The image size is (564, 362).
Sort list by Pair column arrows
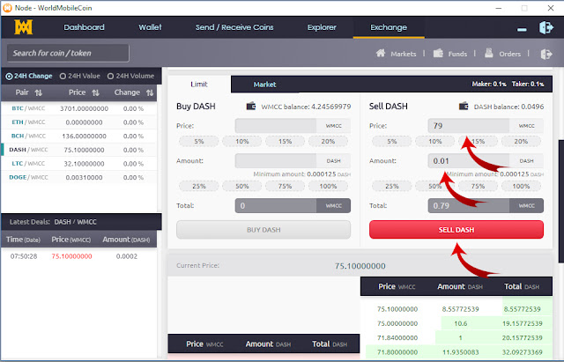(39, 92)
